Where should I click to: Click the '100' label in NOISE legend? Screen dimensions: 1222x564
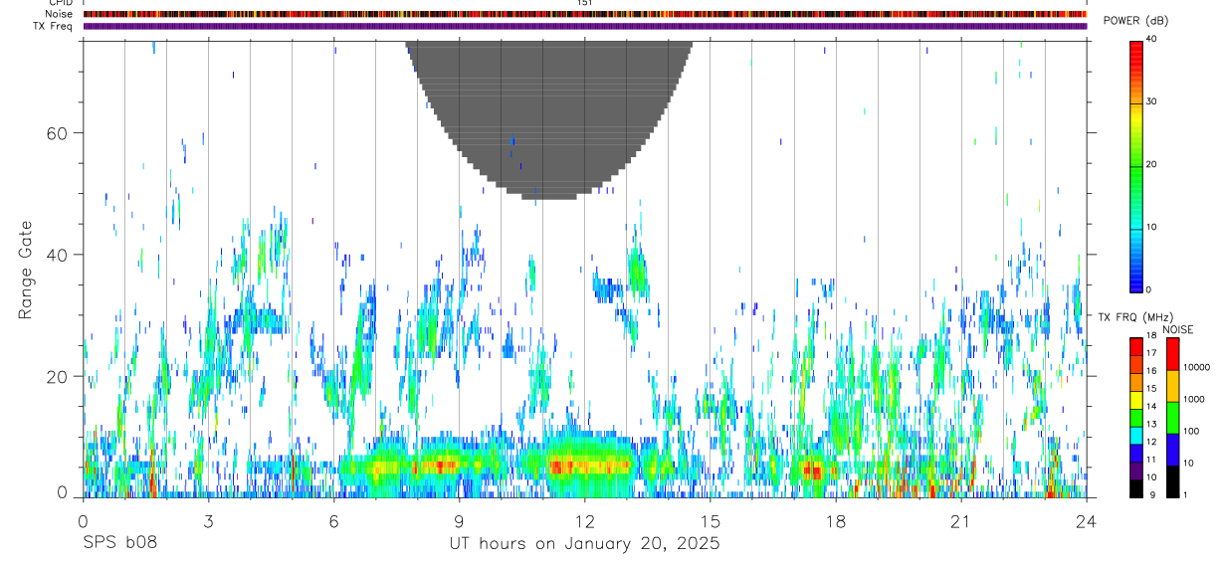[1191, 432]
